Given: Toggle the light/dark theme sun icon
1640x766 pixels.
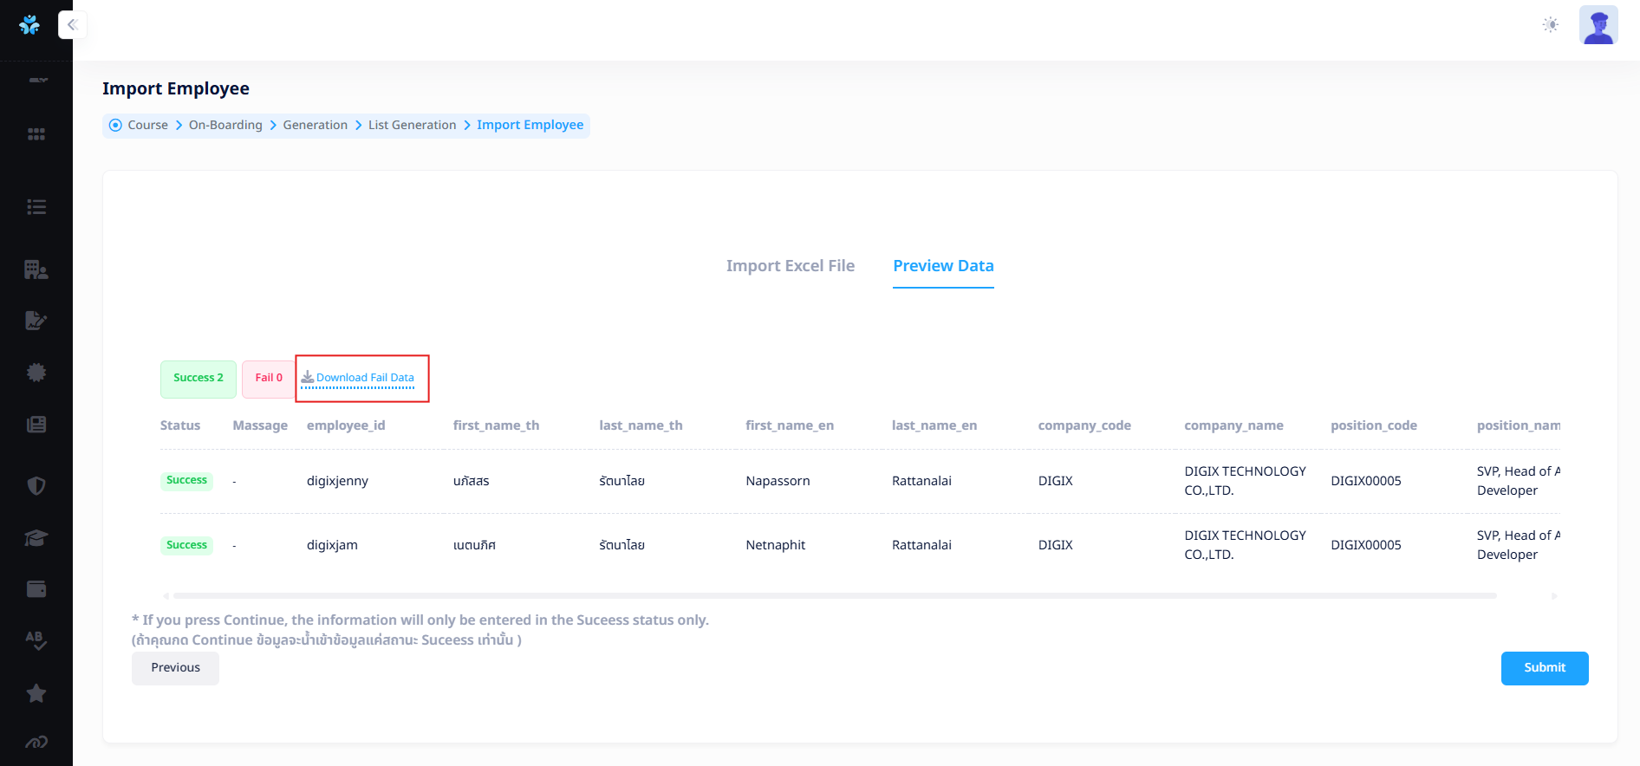Looking at the screenshot, I should (1550, 25).
